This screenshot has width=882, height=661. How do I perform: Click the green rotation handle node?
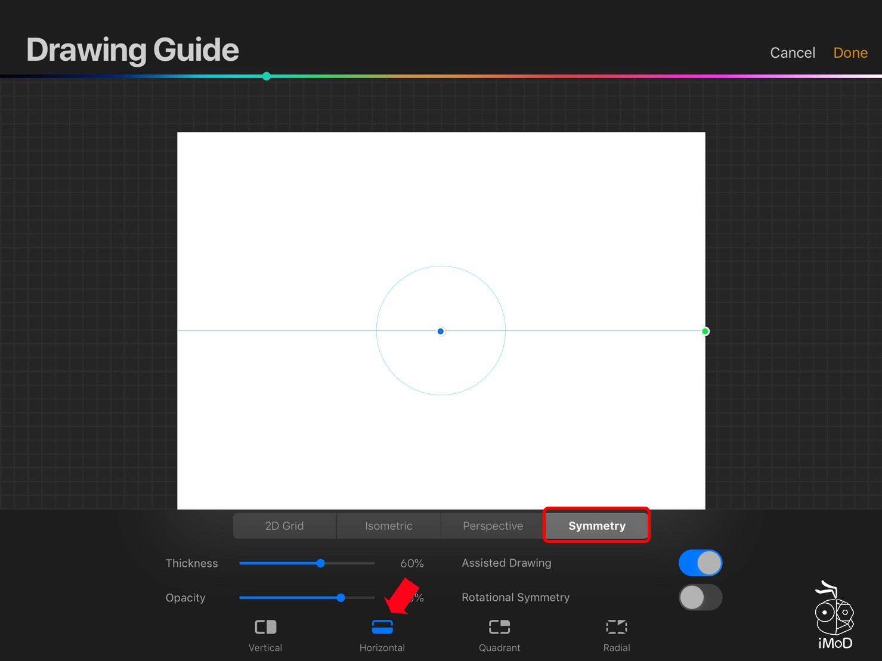click(x=705, y=331)
